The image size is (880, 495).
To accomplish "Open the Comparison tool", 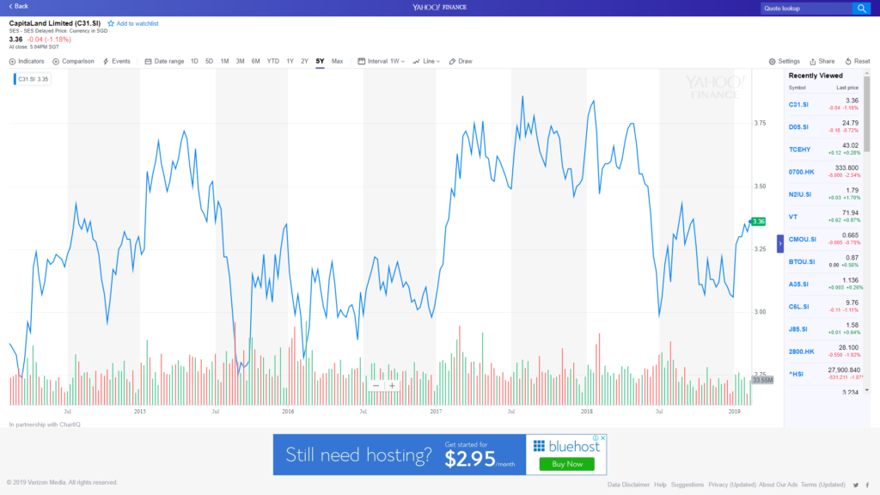I will 73,61.
